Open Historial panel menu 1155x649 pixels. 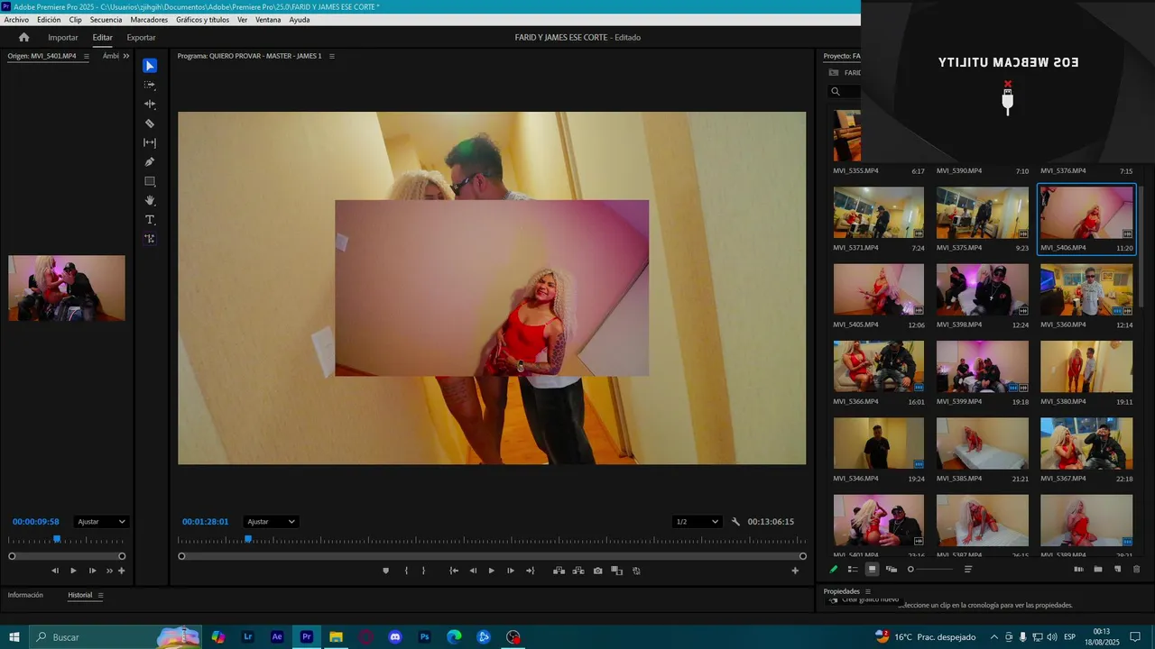[100, 595]
